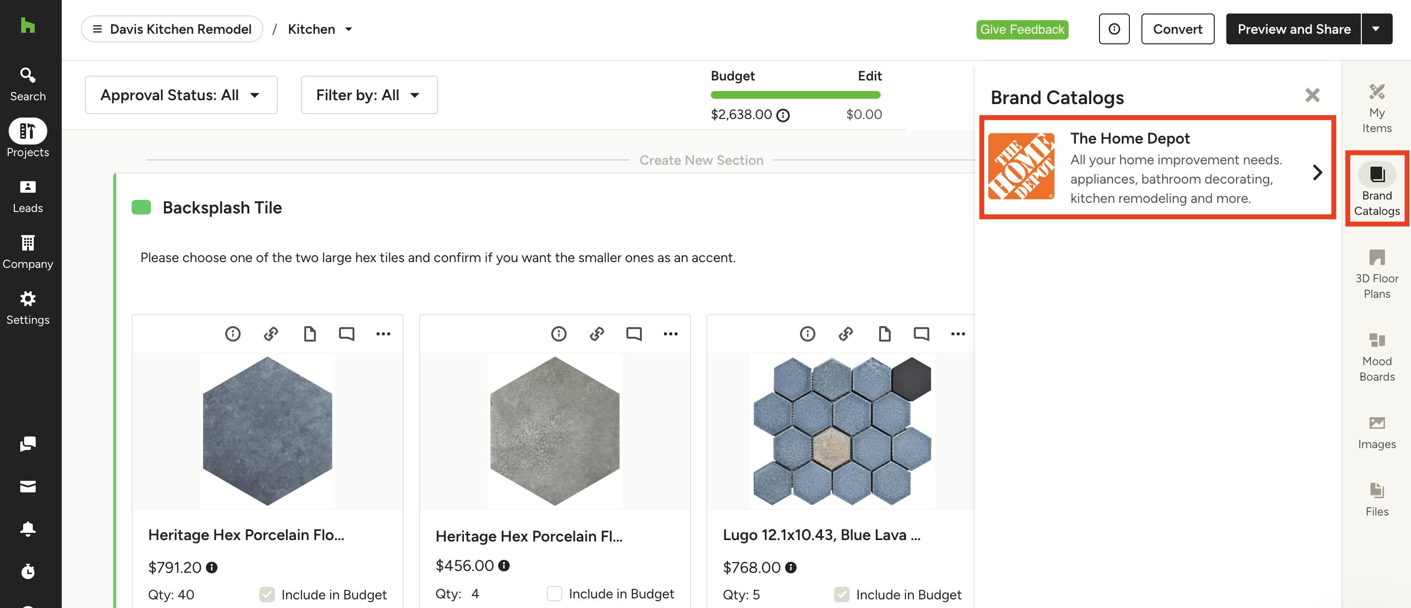Show info for $791.20 Heritage Hex card

pos(233,333)
